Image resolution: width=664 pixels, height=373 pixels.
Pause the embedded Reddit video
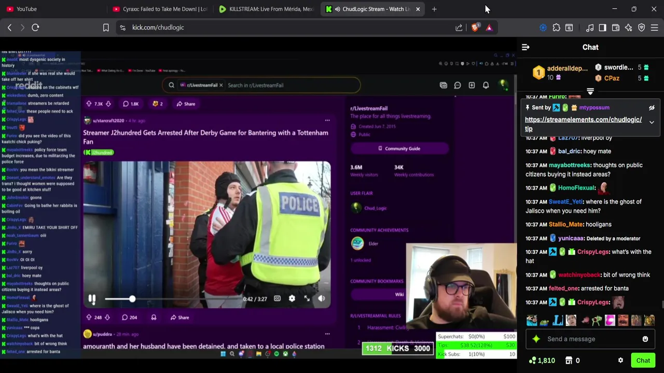92,299
